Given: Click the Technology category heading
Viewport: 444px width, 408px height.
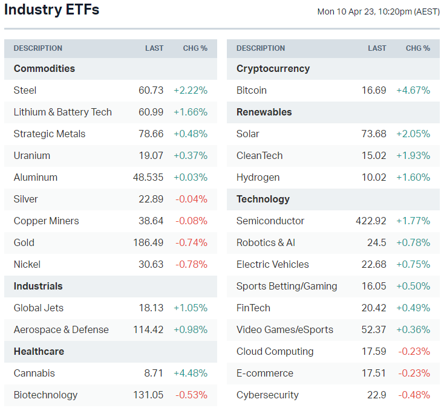Looking at the screenshot, I should click(263, 199).
